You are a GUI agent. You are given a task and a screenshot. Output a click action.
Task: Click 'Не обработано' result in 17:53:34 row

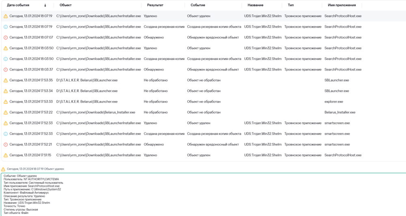coord(155,91)
